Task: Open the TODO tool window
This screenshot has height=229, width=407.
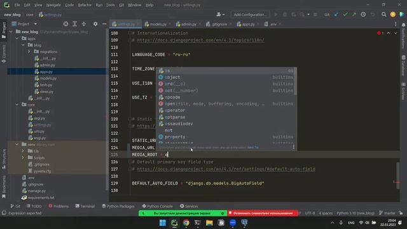Action: tap(34, 206)
